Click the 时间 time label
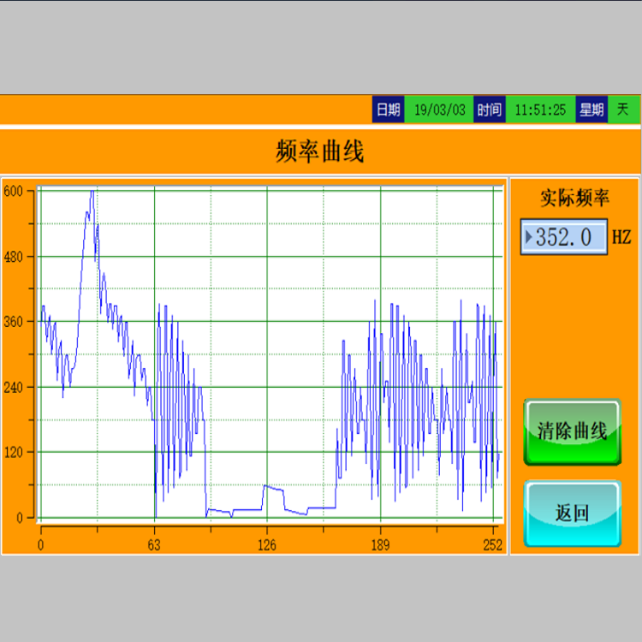Viewport: 642px width, 642px height. coord(489,110)
